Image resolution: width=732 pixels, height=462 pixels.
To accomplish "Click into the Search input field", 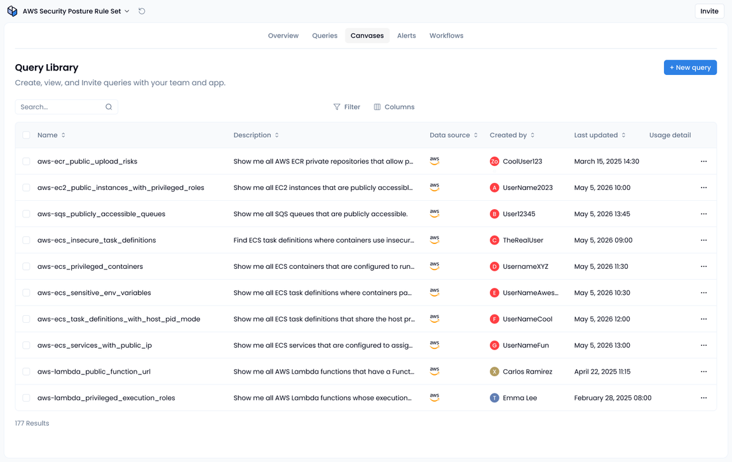I will [x=66, y=107].
